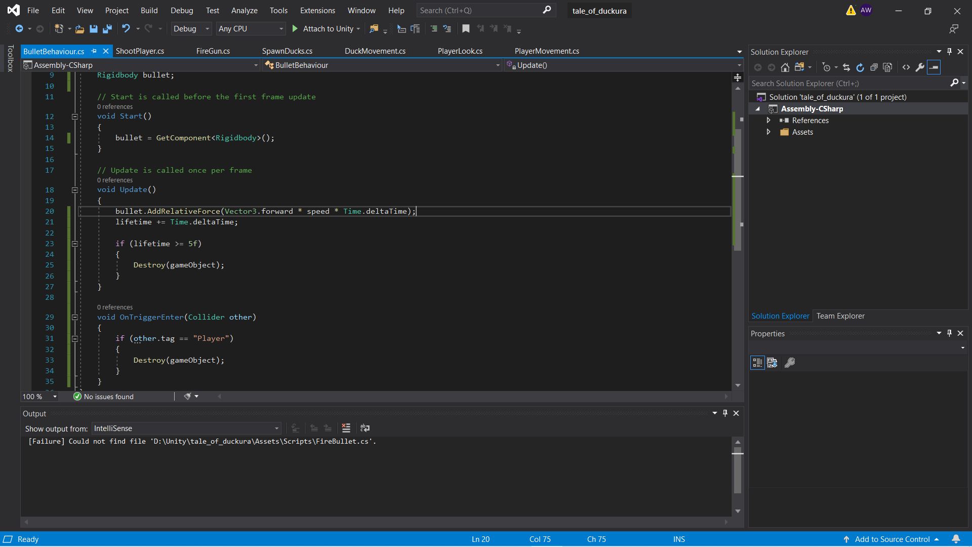This screenshot has width=972, height=547.
Task: Click the Save All toolbar icon
Action: click(x=107, y=29)
